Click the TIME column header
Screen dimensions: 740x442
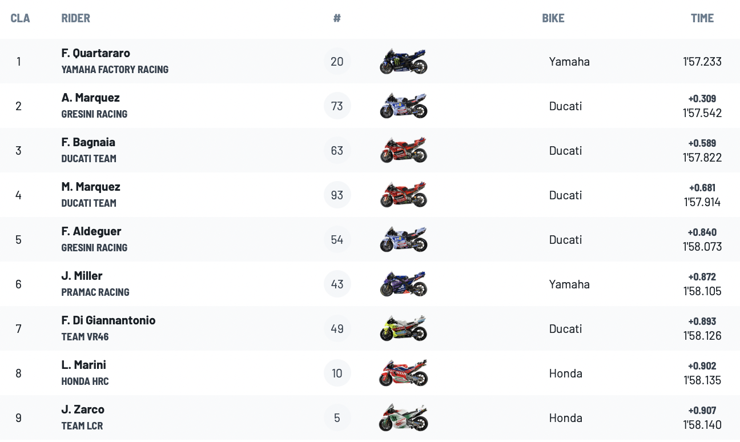click(702, 18)
